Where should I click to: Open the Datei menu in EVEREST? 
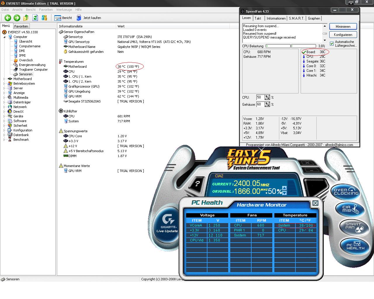[x=5, y=10]
